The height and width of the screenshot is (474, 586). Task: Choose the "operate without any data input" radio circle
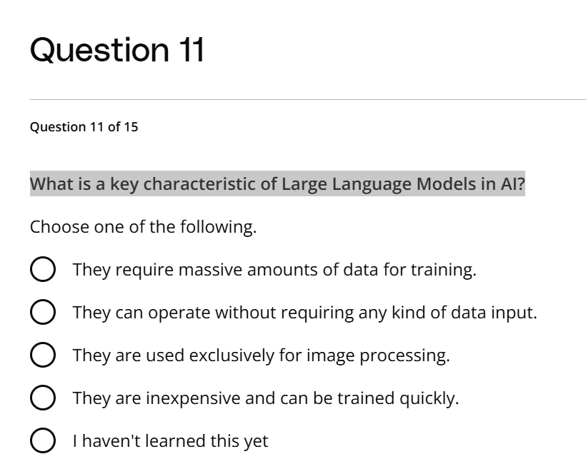(x=42, y=313)
